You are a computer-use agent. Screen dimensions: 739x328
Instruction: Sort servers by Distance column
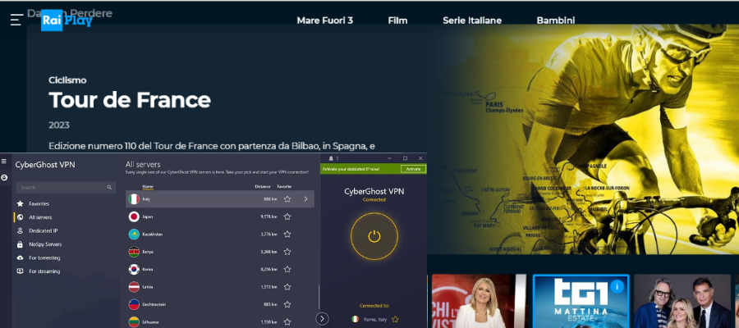tap(263, 187)
